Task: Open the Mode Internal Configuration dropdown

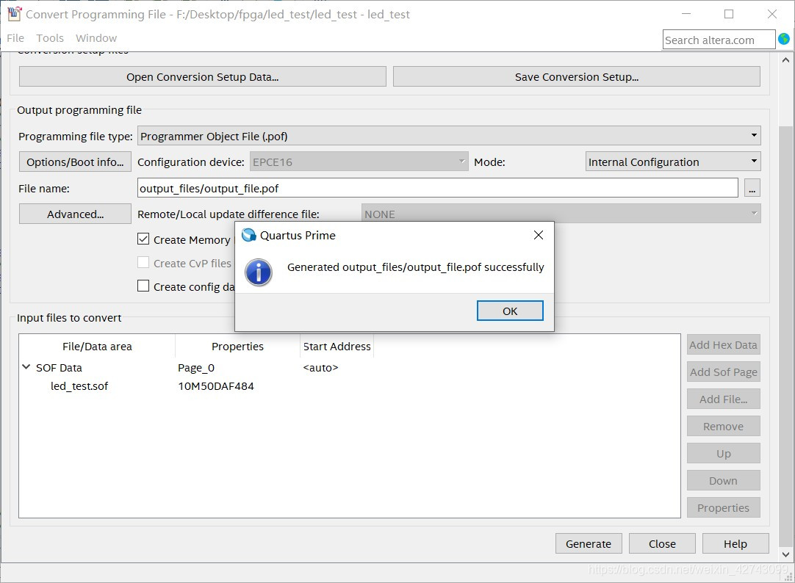Action: pos(673,162)
